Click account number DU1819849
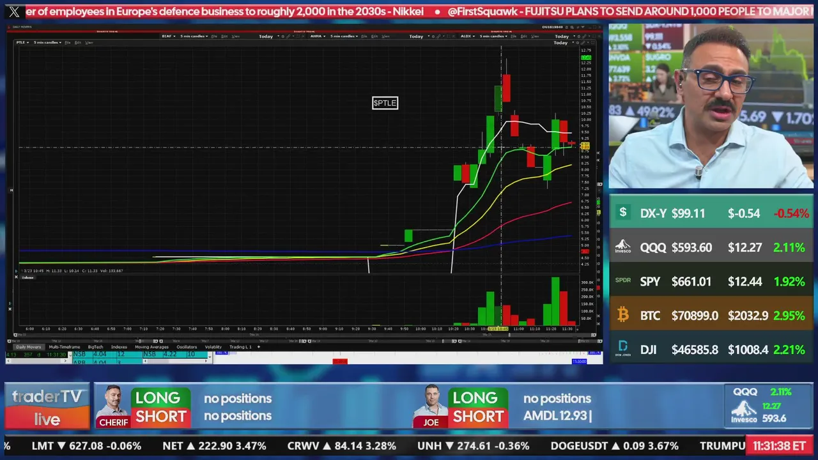The width and height of the screenshot is (818, 460). [552, 27]
